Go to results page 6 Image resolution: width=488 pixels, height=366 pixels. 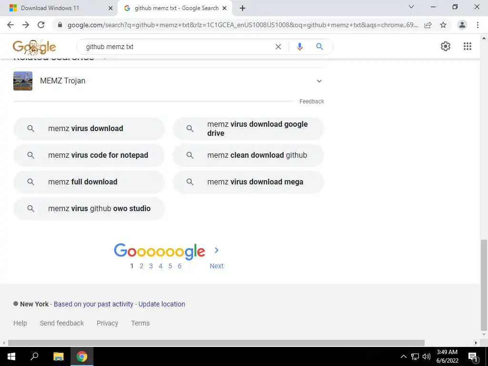pyautogui.click(x=180, y=266)
